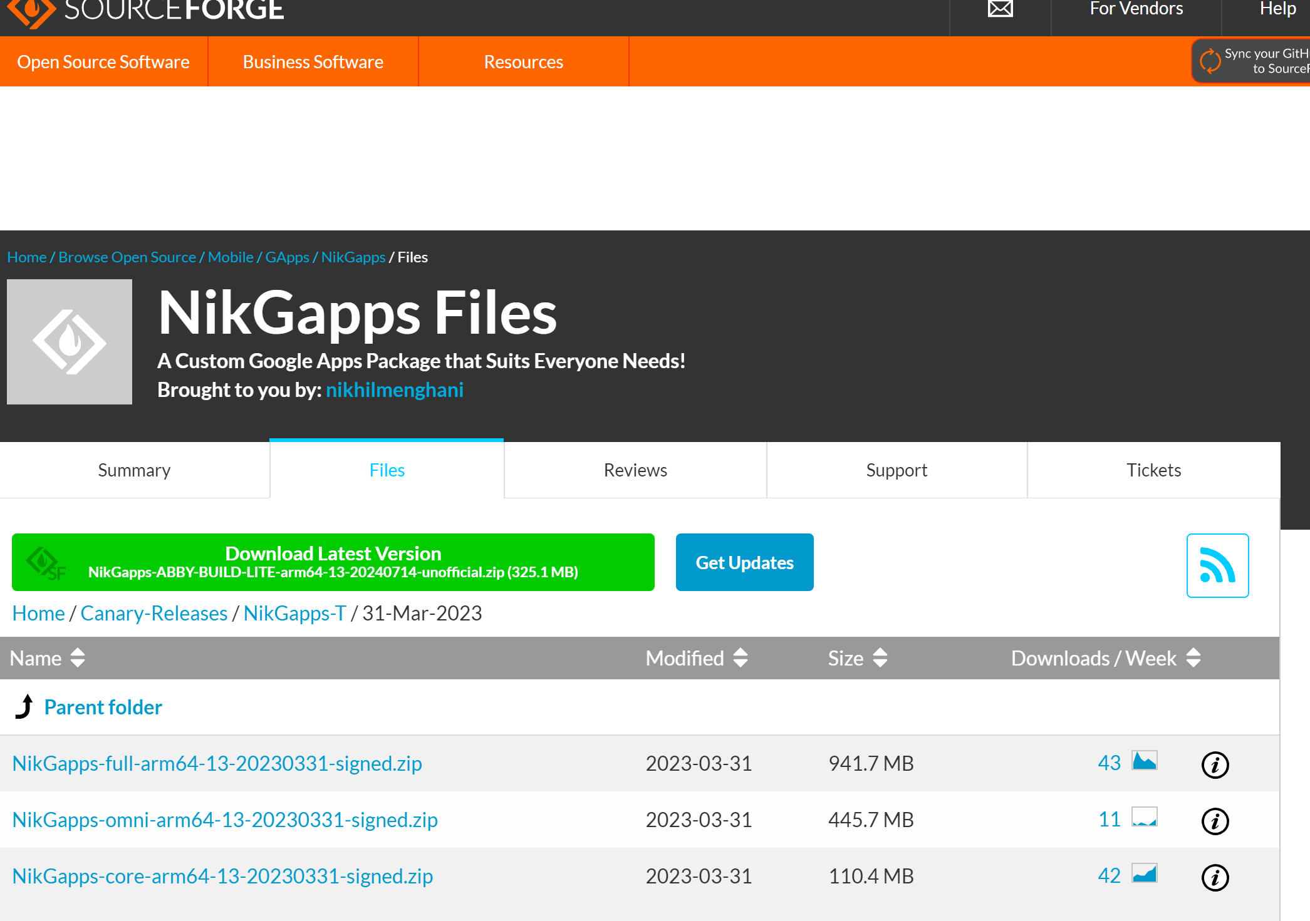1310x921 pixels.
Task: Open the mail envelope icon
Action: pos(1001,9)
